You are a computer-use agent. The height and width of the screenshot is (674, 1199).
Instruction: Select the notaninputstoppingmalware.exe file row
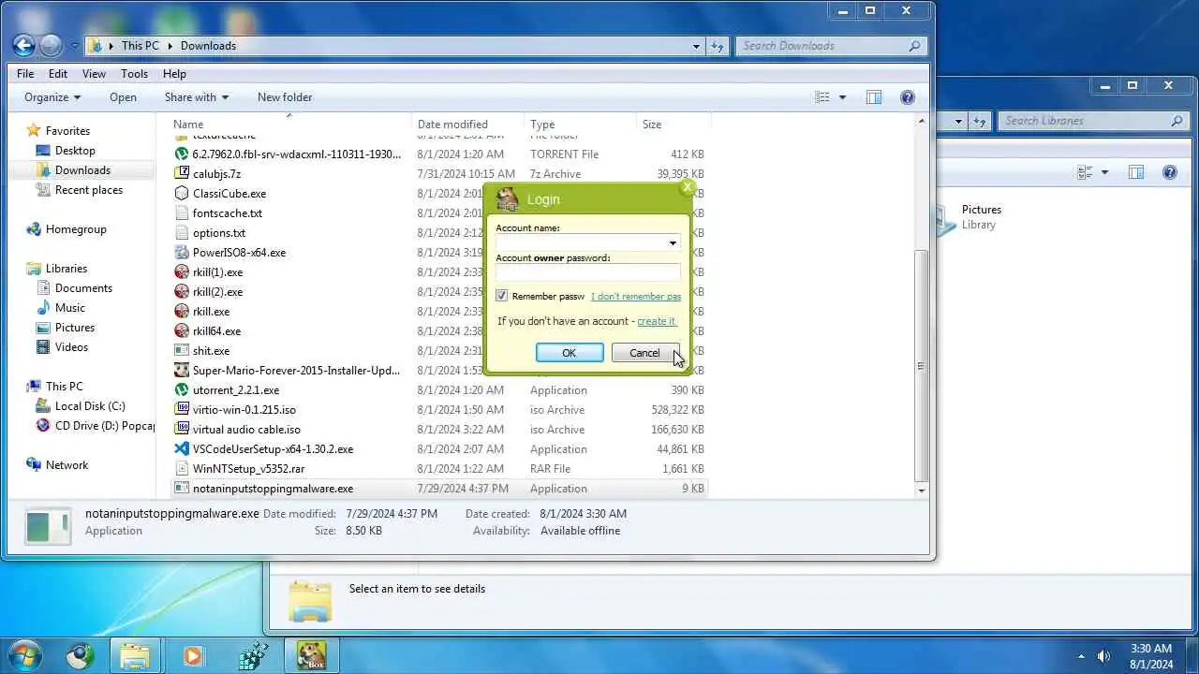(439, 489)
